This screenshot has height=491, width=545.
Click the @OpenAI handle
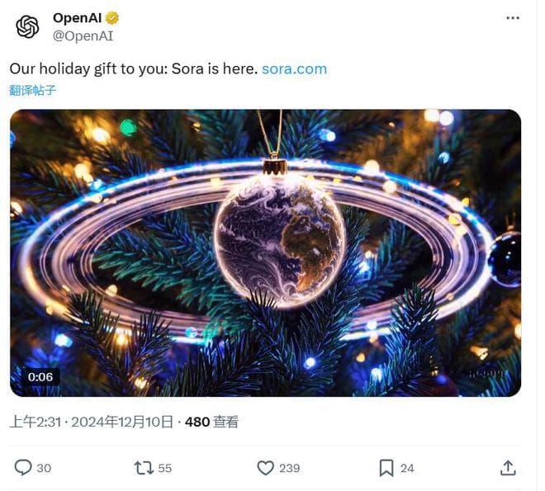point(83,35)
